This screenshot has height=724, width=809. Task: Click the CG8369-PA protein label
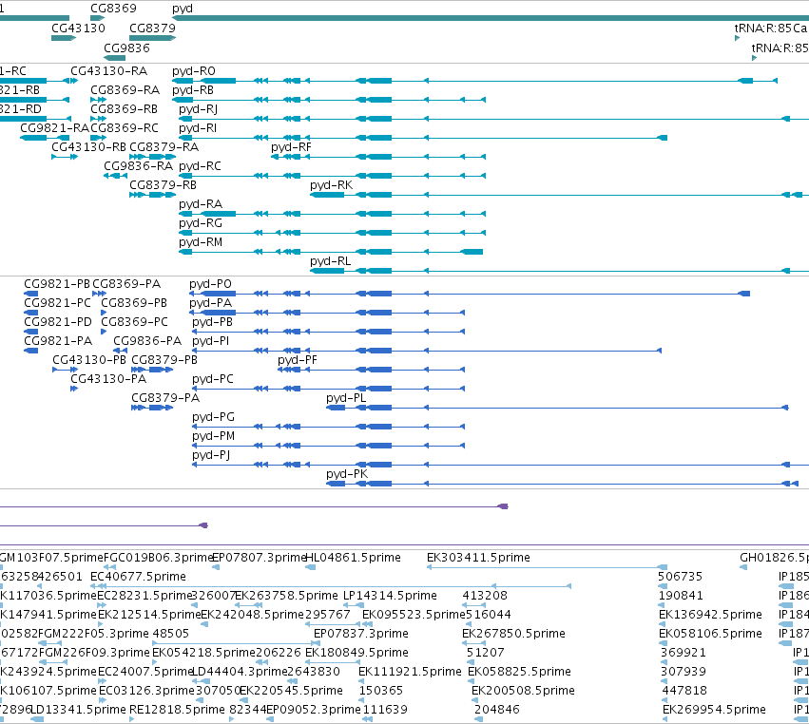[x=127, y=284]
